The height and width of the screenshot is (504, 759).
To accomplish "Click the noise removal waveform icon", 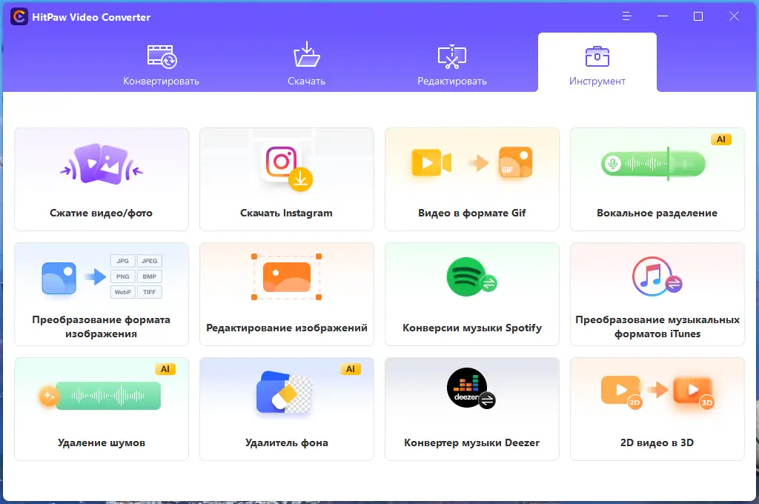I will point(100,396).
